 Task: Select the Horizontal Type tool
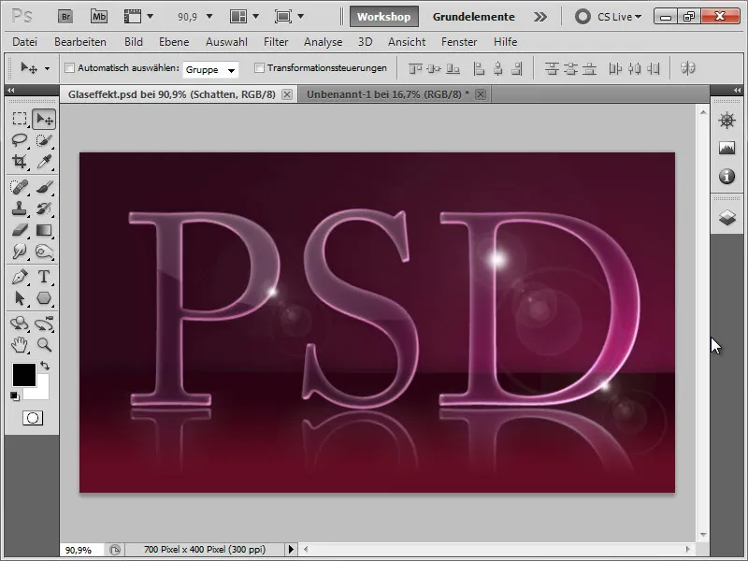pos(44,277)
